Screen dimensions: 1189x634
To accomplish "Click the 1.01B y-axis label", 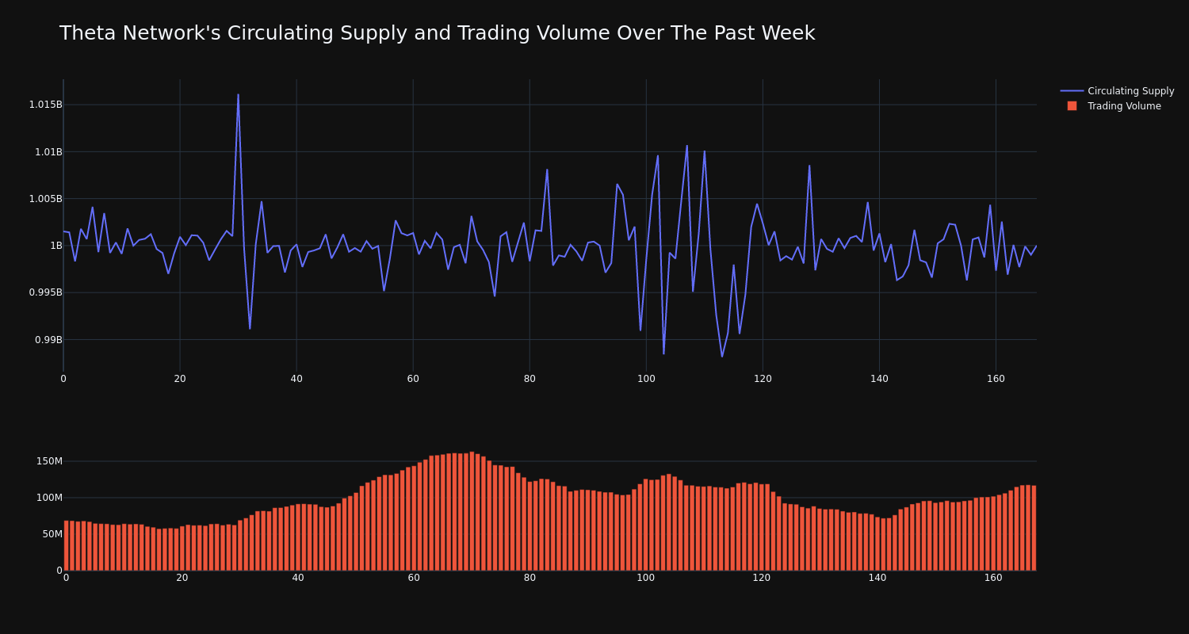I will coord(48,151).
